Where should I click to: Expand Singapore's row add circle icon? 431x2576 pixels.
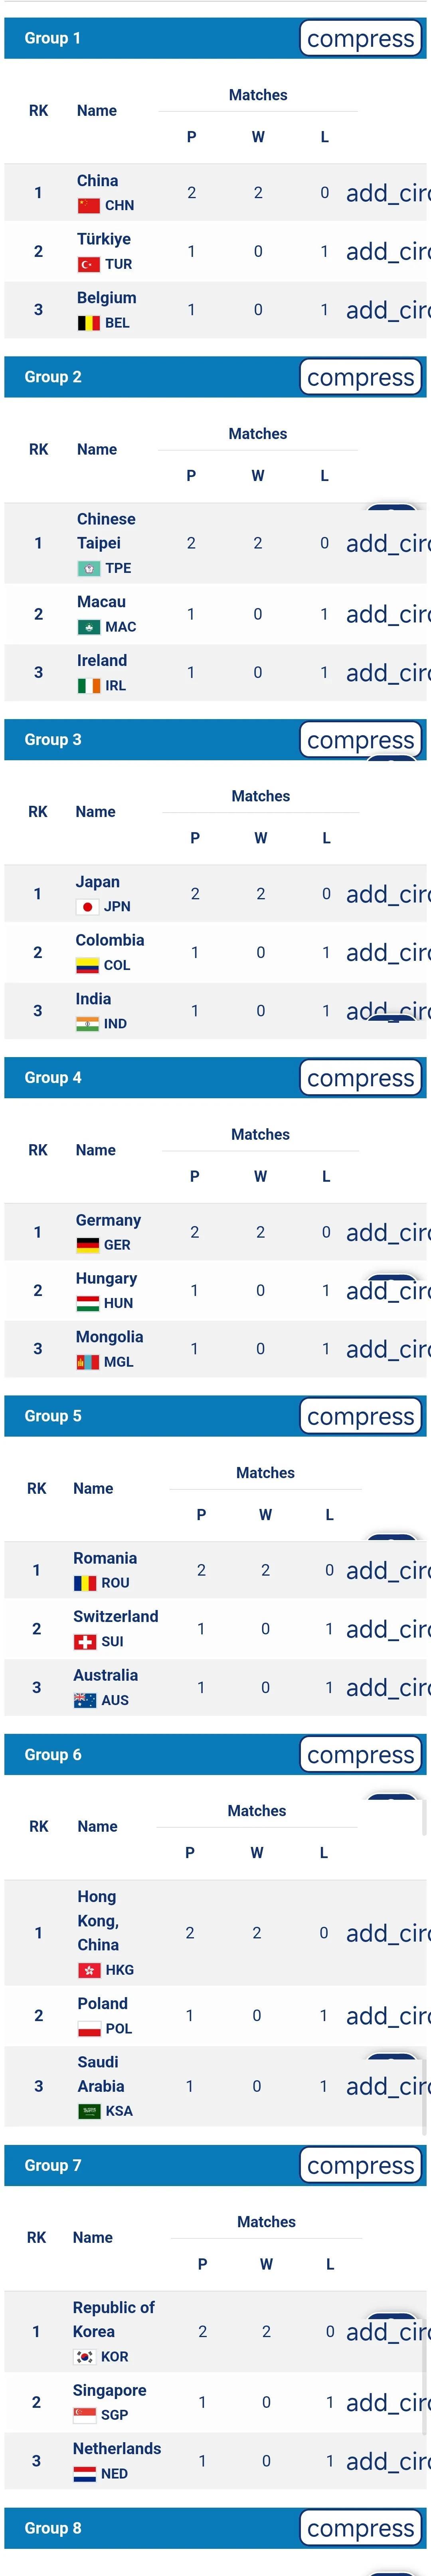[x=387, y=2402]
